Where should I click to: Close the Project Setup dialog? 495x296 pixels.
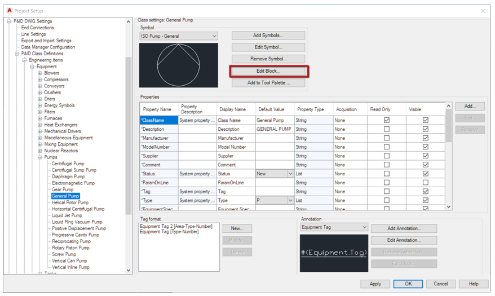483,11
